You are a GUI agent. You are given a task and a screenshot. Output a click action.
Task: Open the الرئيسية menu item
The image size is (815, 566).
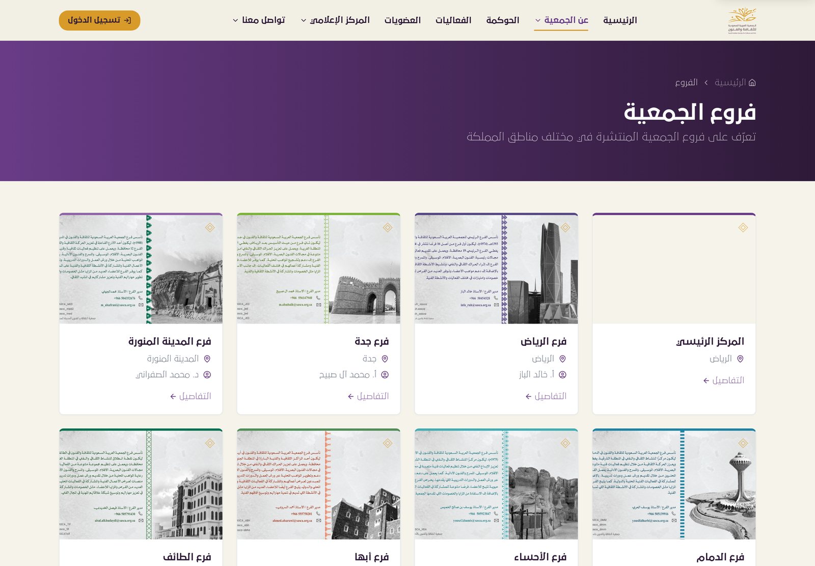click(620, 20)
